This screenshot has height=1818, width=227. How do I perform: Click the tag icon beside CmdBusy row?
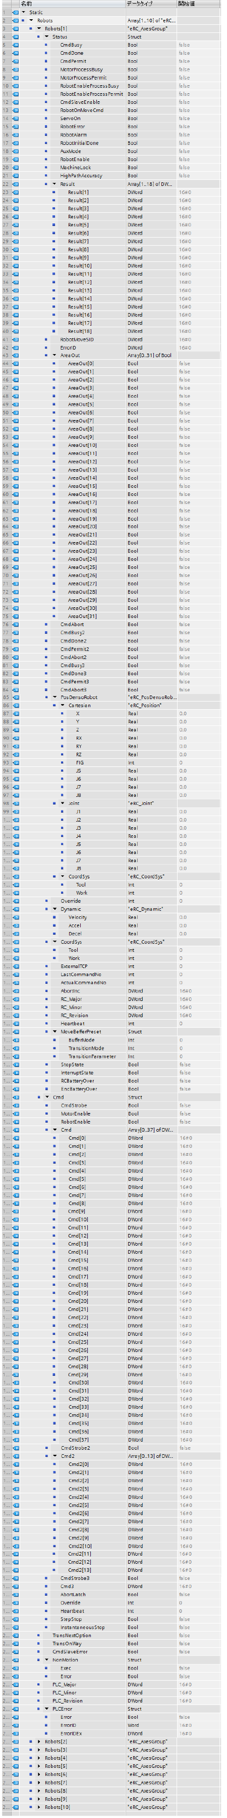pos(16,45)
